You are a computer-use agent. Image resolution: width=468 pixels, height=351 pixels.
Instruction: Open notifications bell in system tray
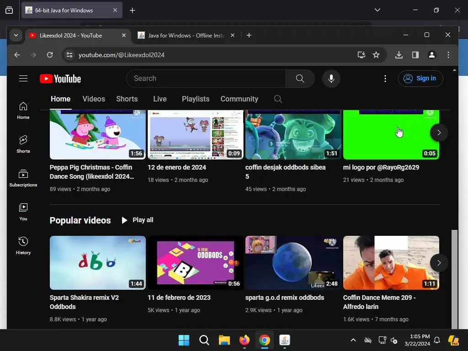[437, 340]
